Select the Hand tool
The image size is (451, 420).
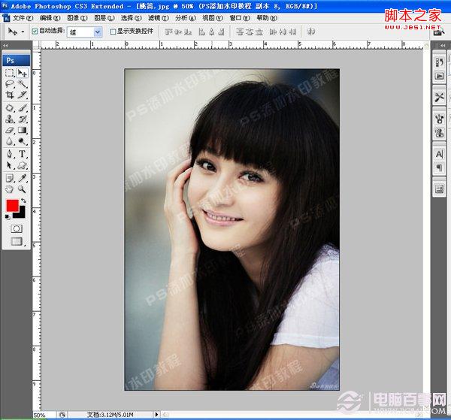pyautogui.click(x=10, y=189)
